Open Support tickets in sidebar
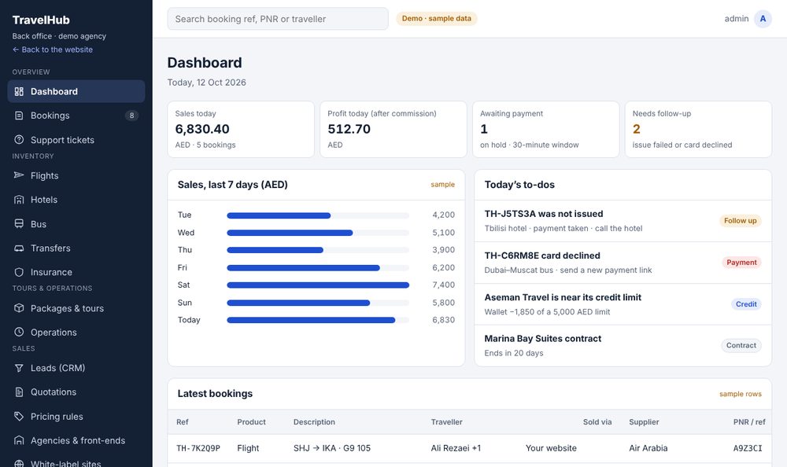This screenshot has width=787, height=467. coord(76,139)
